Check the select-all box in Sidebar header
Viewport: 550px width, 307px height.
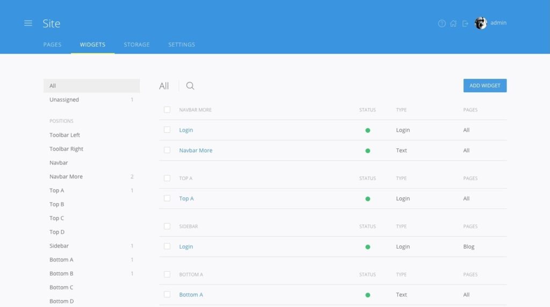coord(167,226)
